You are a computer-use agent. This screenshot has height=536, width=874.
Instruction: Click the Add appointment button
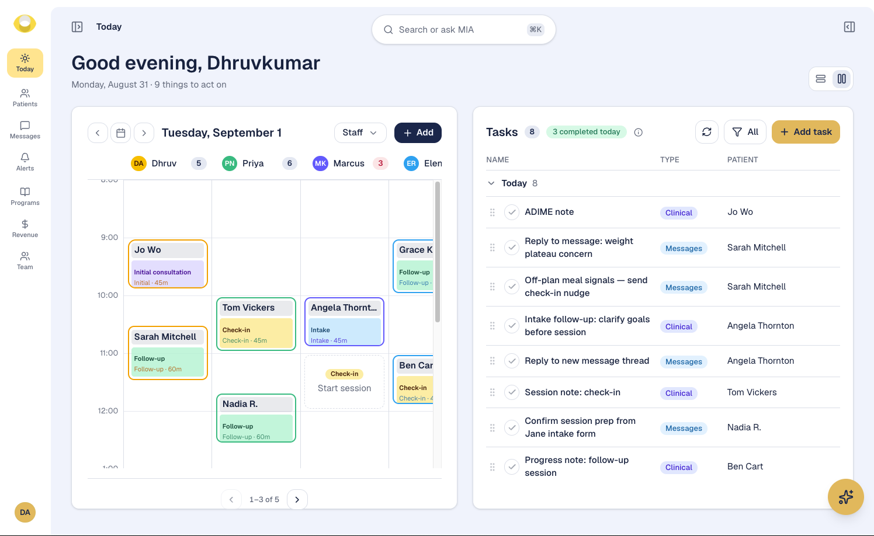point(418,133)
